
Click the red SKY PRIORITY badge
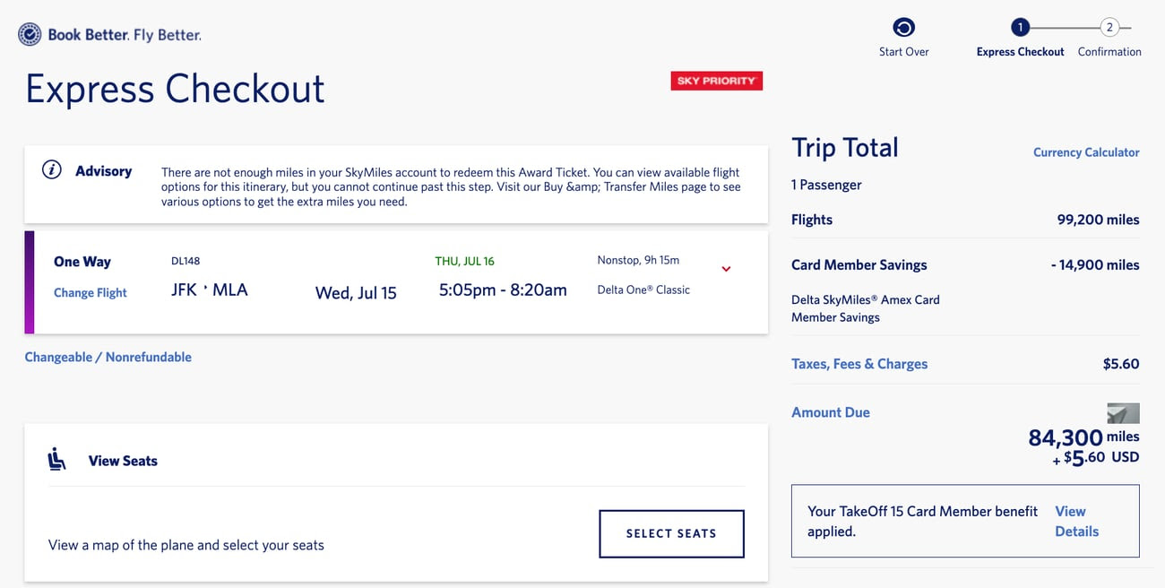coord(716,80)
